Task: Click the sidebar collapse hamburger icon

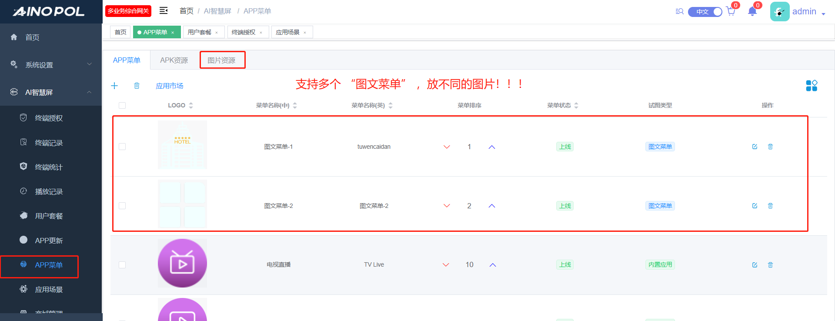Action: click(x=164, y=11)
